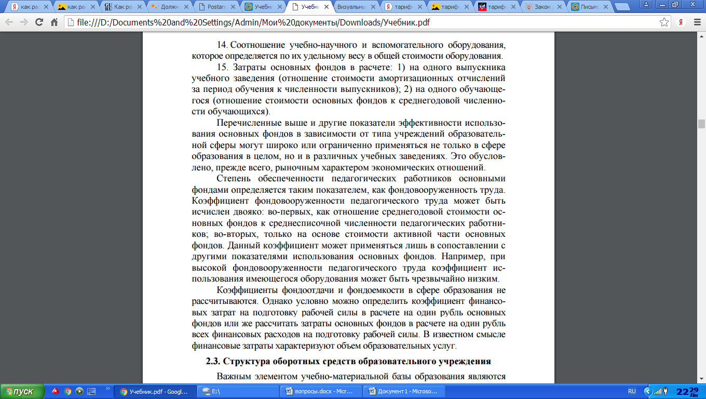Click the power plug tray icon
706x399 pixels.
[x=666, y=391]
